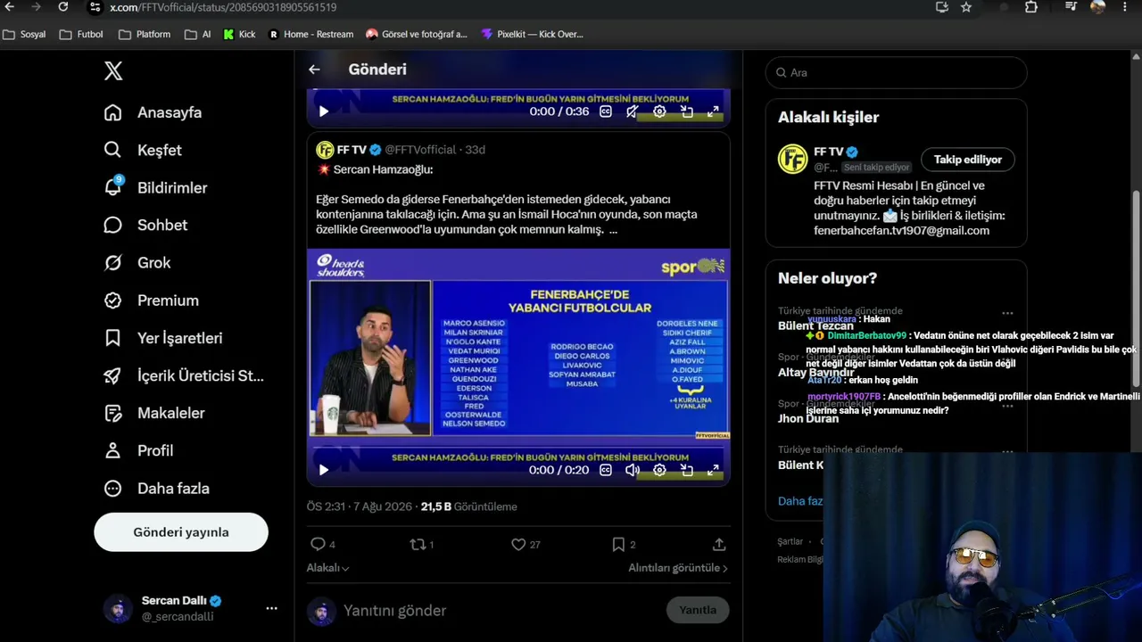Click back arrow beside Gönderi
The width and height of the screenshot is (1142, 642).
tap(314, 70)
